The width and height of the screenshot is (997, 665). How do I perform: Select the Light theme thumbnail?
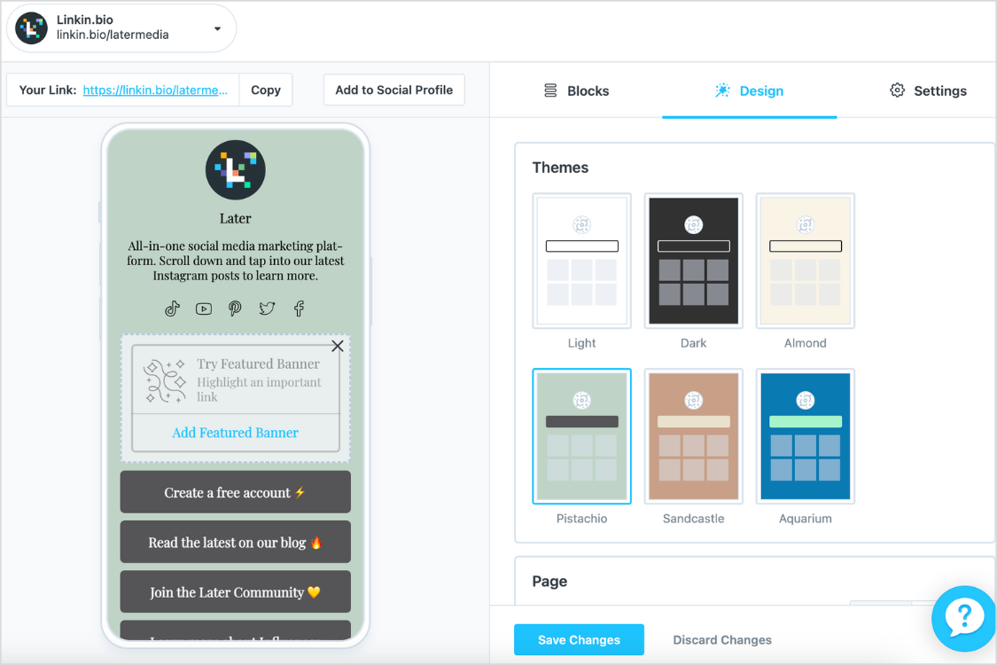(x=581, y=261)
